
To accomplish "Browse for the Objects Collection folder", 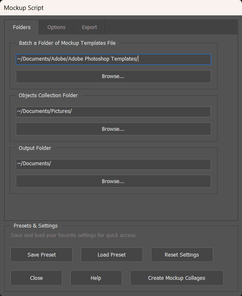I will click(x=114, y=129).
